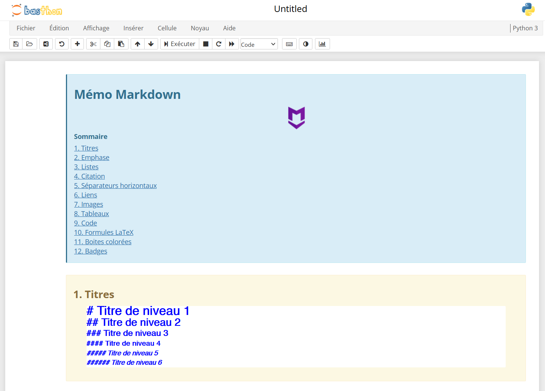Open the Insérer menu
The image size is (545, 391).
(x=133, y=28)
